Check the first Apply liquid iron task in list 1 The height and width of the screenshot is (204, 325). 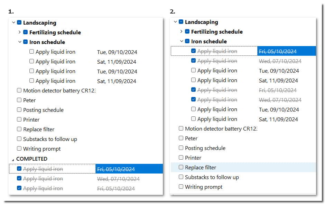click(31, 52)
